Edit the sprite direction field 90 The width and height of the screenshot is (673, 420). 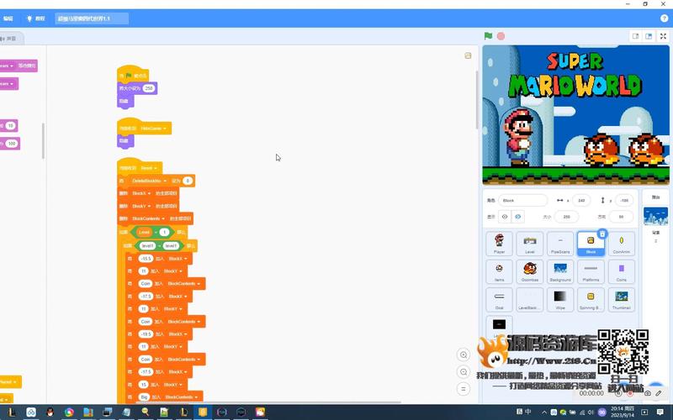621,217
